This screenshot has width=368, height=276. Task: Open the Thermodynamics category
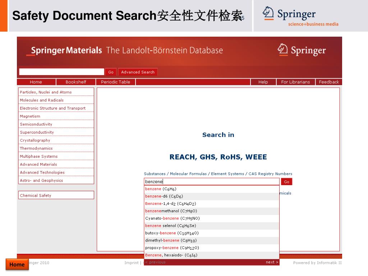click(x=56, y=148)
